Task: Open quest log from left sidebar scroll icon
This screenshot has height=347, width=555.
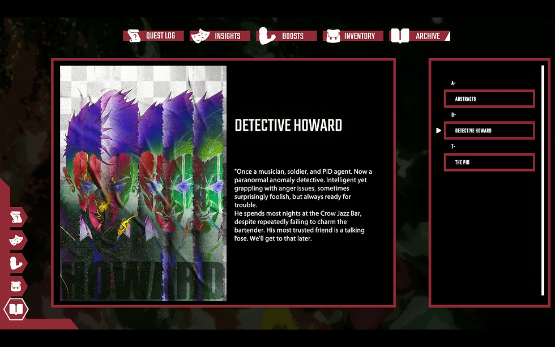Action: click(16, 217)
